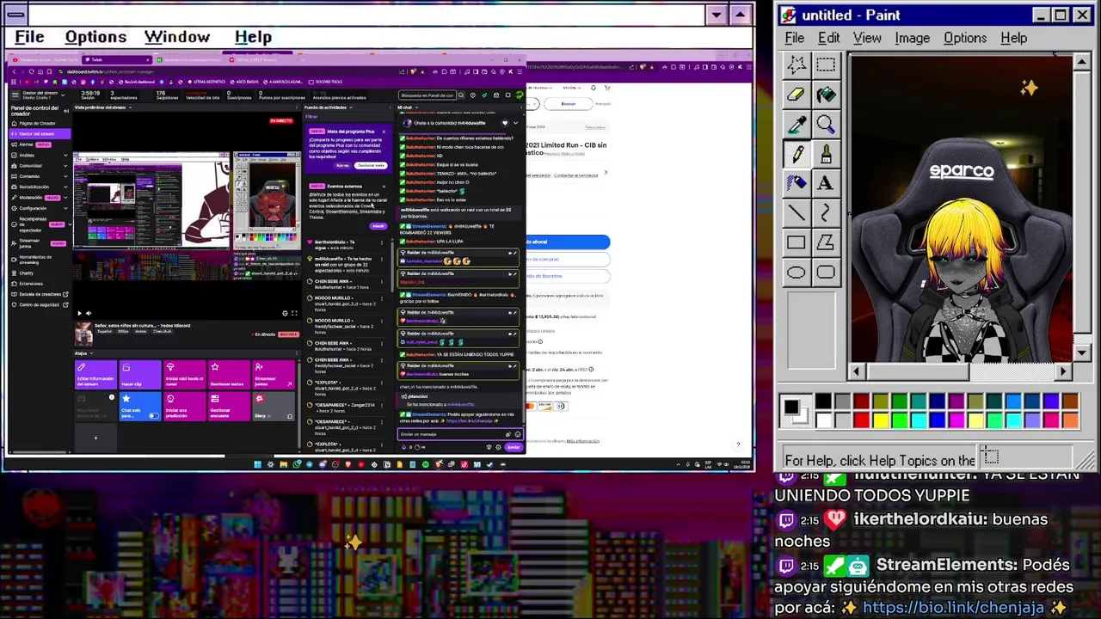Open Paint's File menu
This screenshot has height=619, width=1101.
[794, 38]
